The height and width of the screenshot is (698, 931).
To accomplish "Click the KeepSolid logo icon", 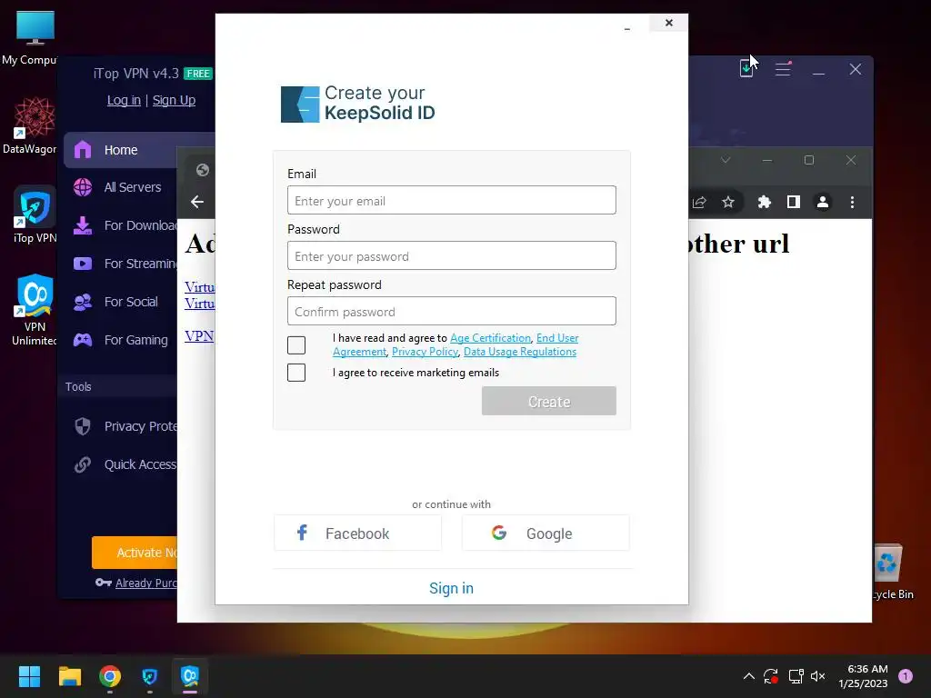I will pos(300,105).
